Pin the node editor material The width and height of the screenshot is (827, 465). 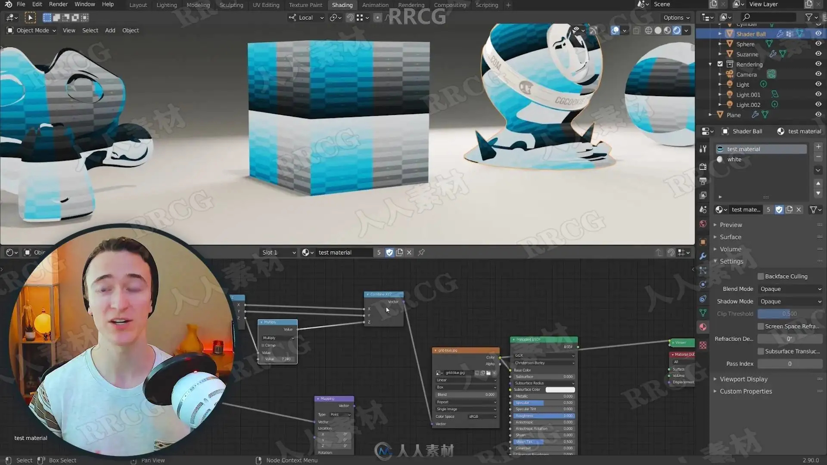pyautogui.click(x=421, y=252)
